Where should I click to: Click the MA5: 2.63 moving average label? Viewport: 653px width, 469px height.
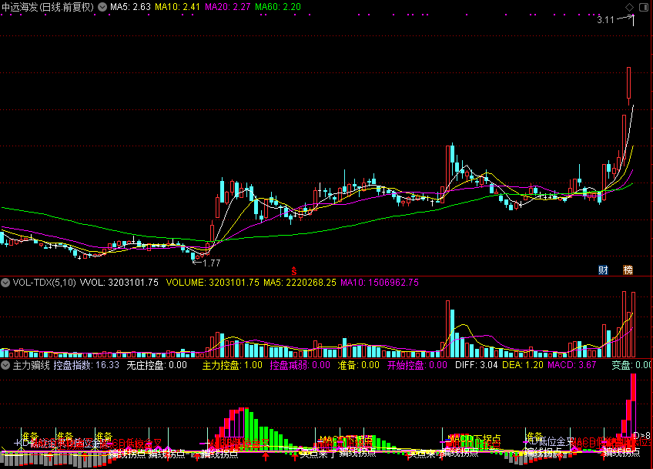(130, 7)
